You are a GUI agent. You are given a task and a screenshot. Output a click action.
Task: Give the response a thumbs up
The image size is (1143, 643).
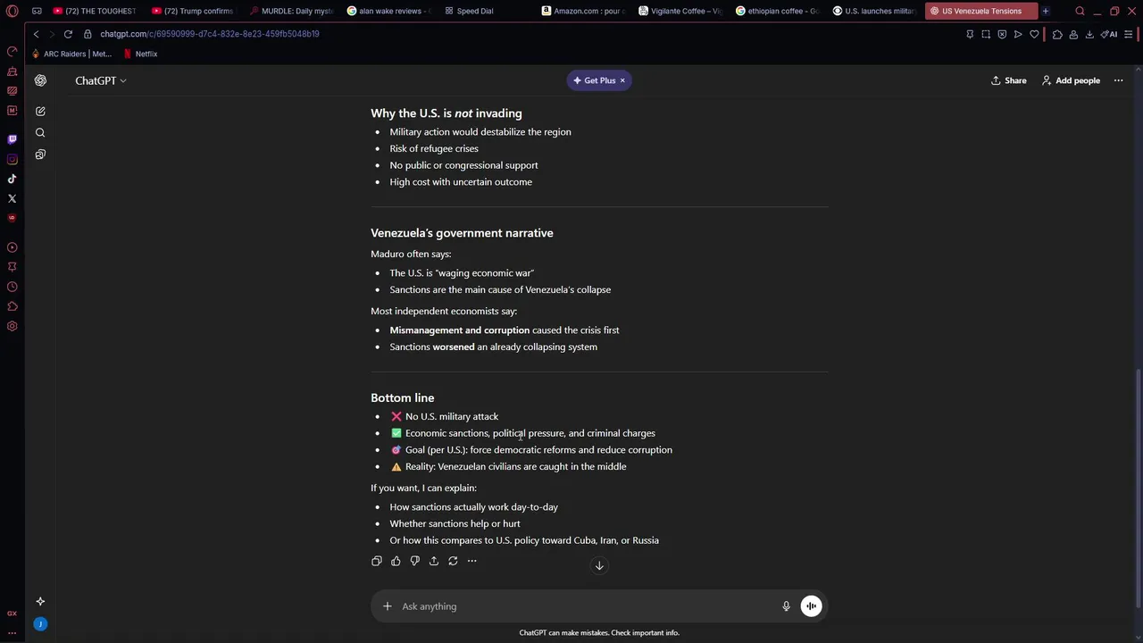click(396, 561)
